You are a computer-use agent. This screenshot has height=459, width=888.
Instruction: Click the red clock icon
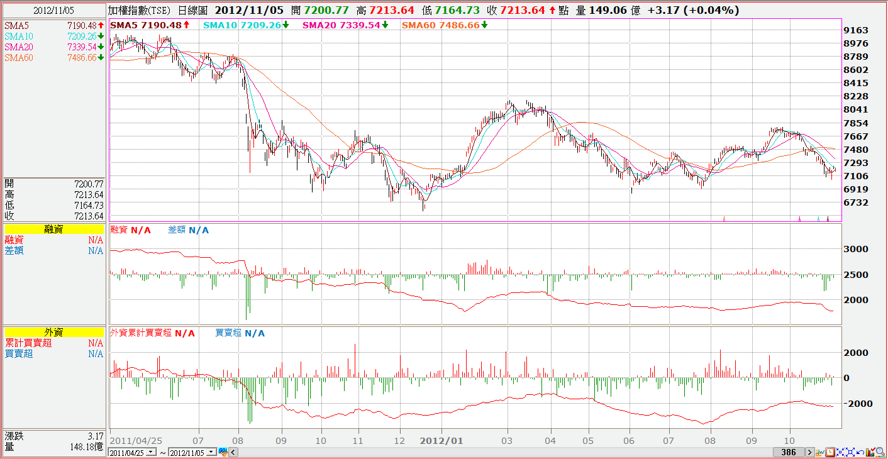(830, 452)
